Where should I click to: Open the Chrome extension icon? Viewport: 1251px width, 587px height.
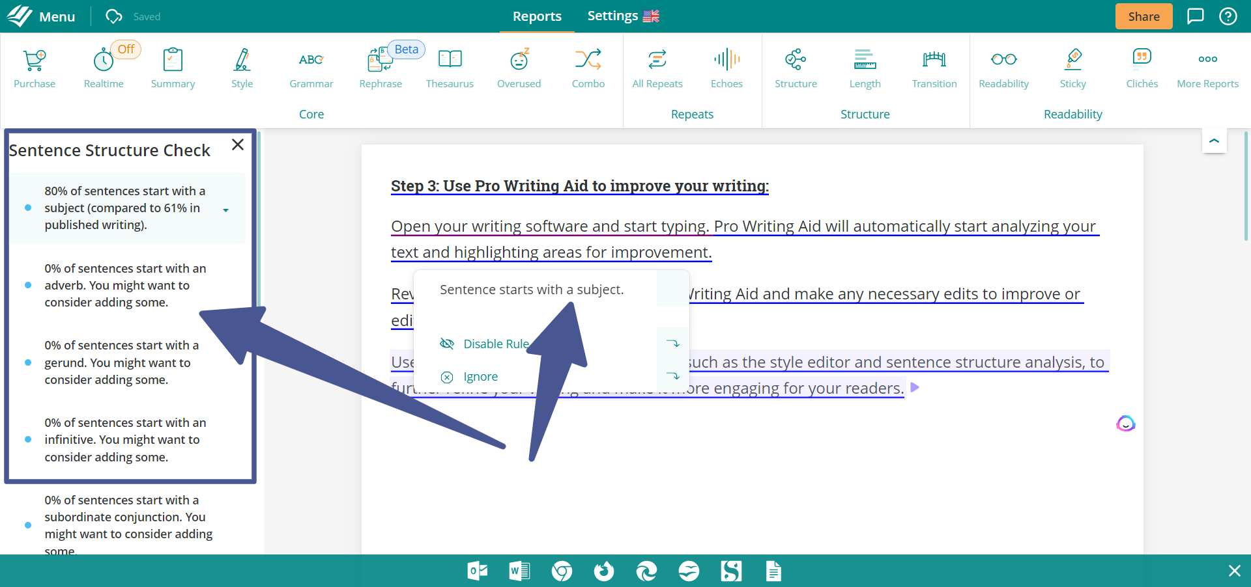click(562, 571)
